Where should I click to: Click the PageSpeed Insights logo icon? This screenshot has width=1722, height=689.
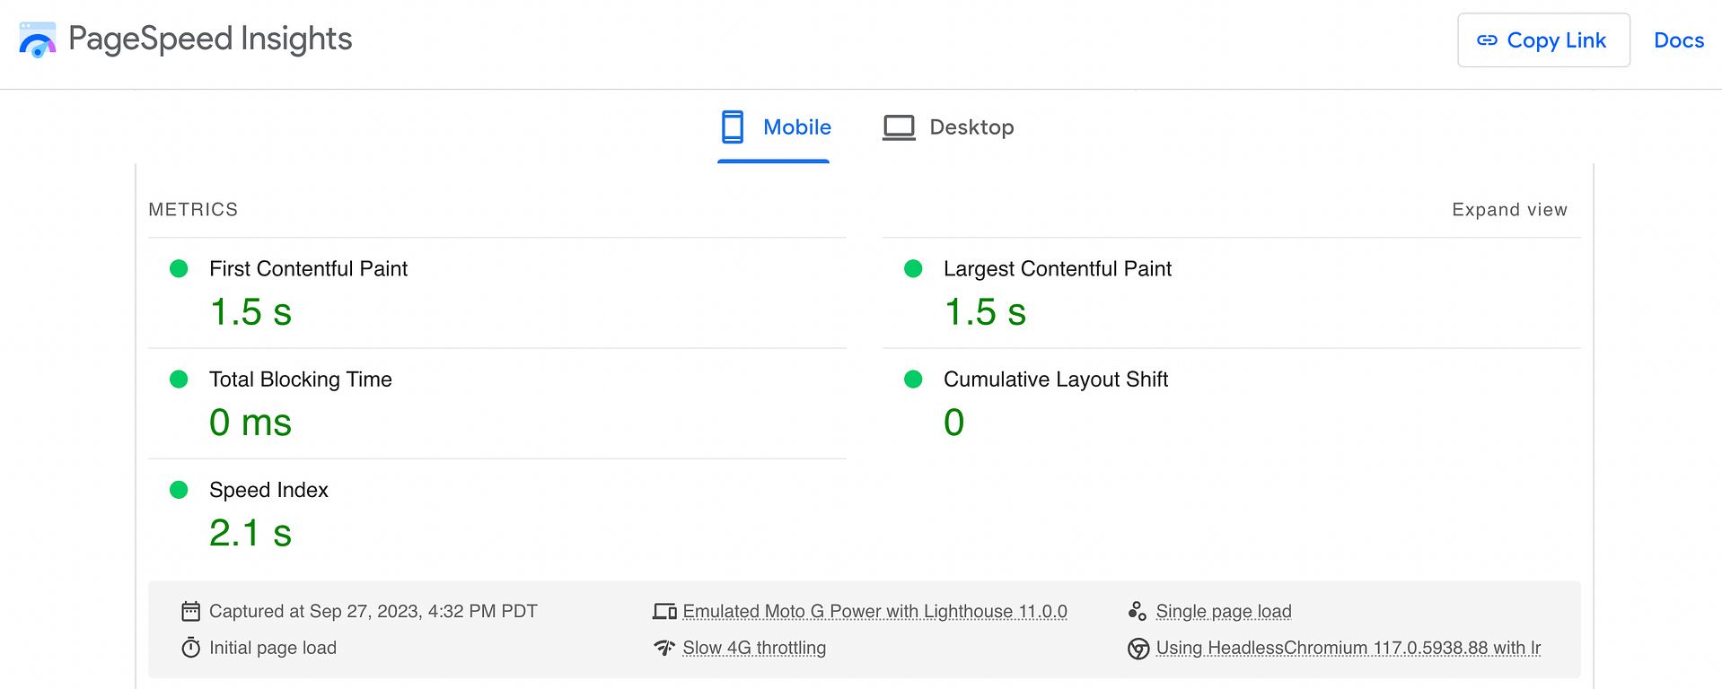click(x=38, y=40)
